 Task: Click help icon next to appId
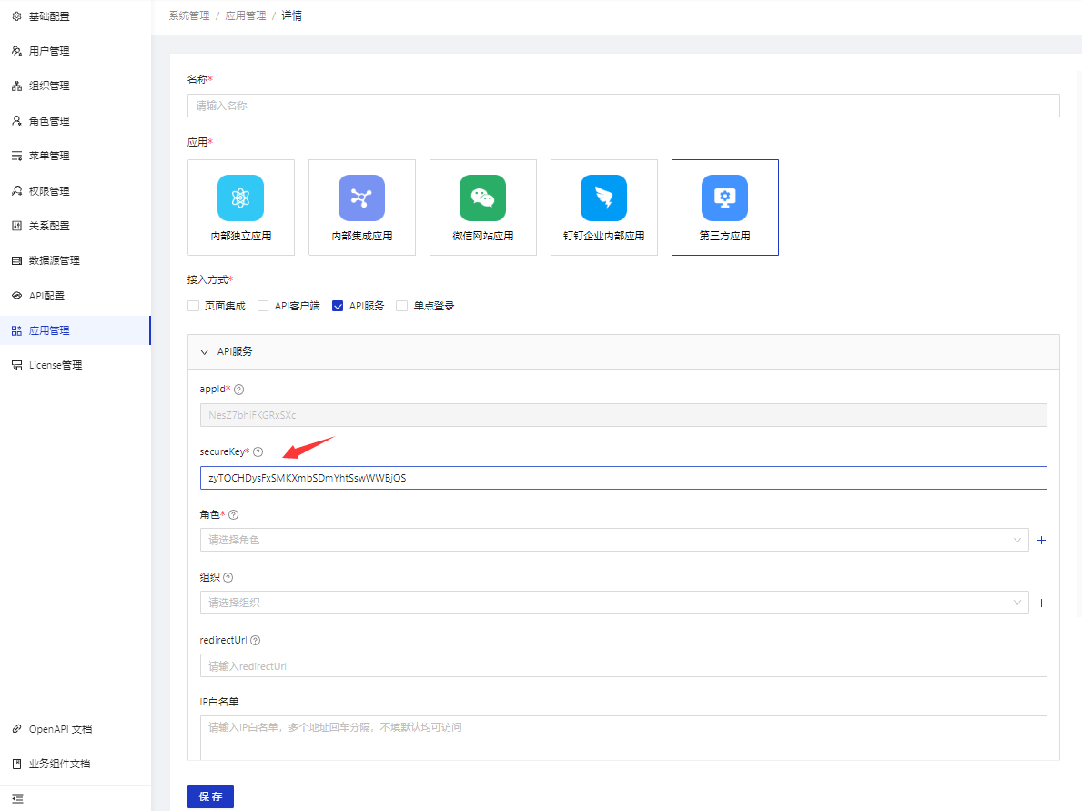click(x=239, y=390)
